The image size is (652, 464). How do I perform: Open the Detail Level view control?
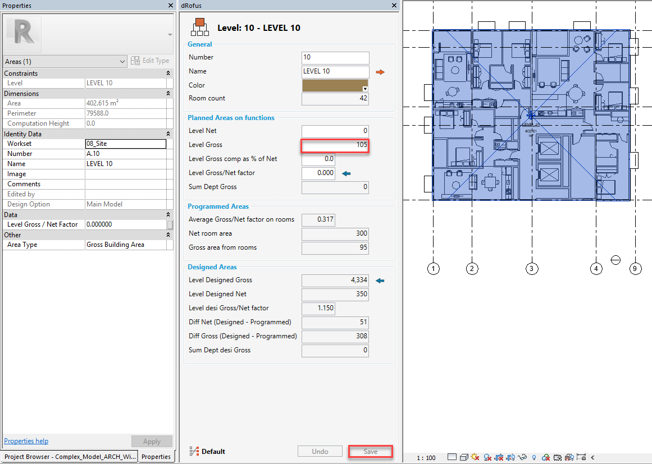click(452, 457)
